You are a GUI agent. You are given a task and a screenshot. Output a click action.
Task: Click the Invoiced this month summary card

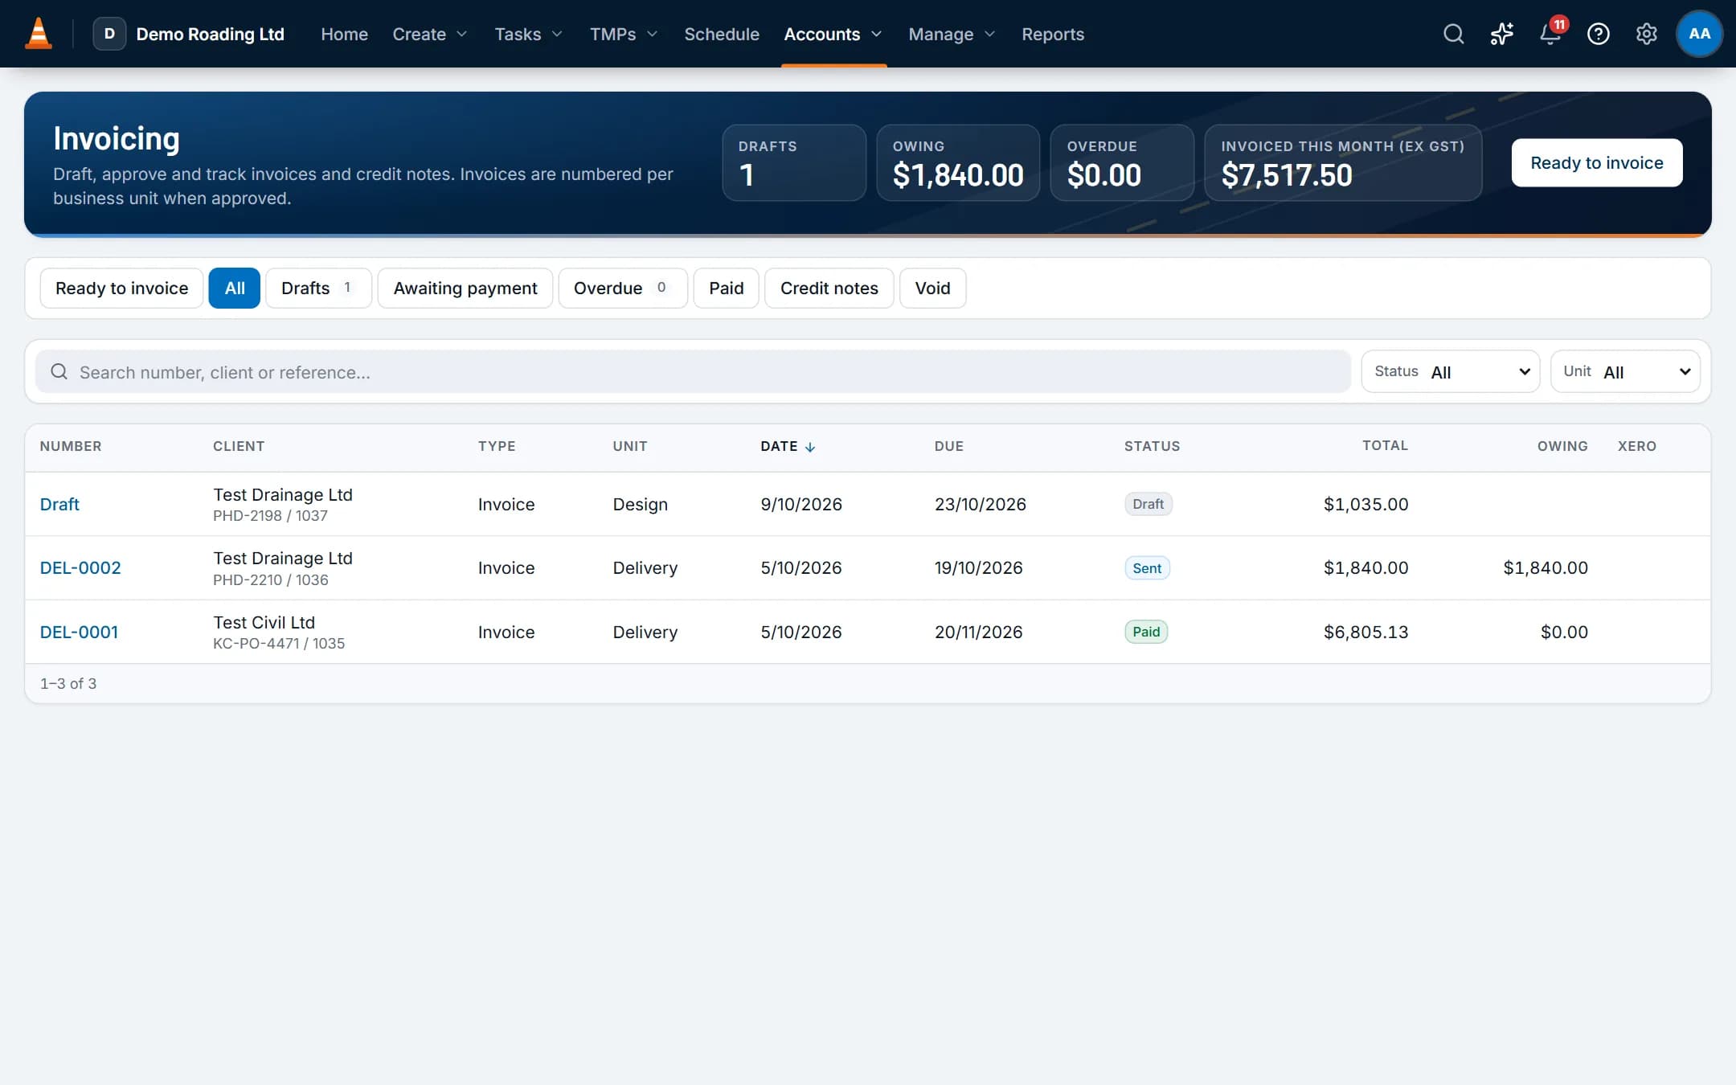click(x=1342, y=162)
